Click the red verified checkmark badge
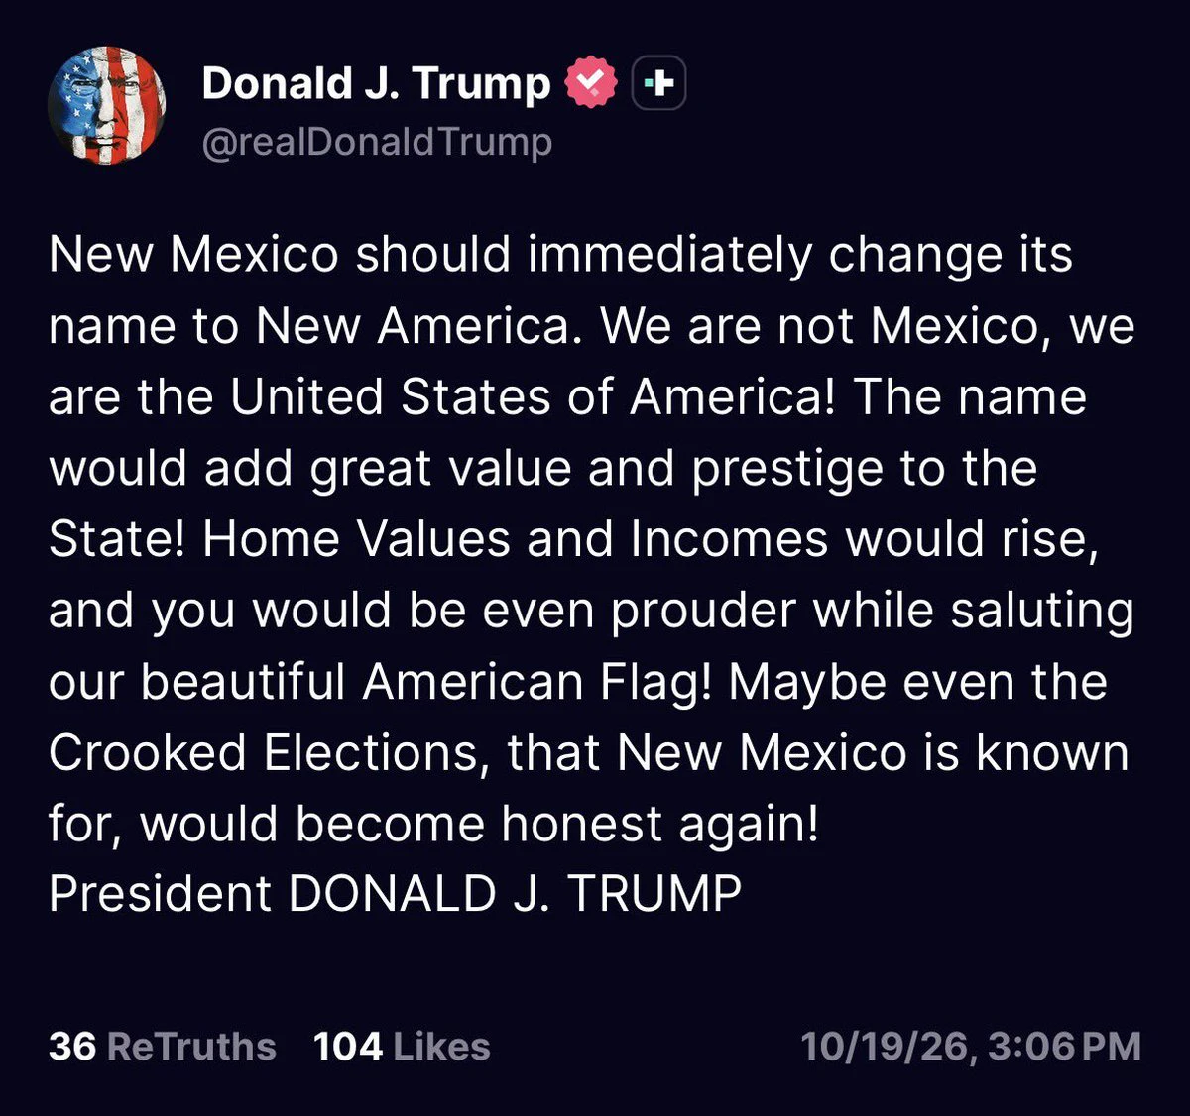The image size is (1190, 1116). click(591, 83)
